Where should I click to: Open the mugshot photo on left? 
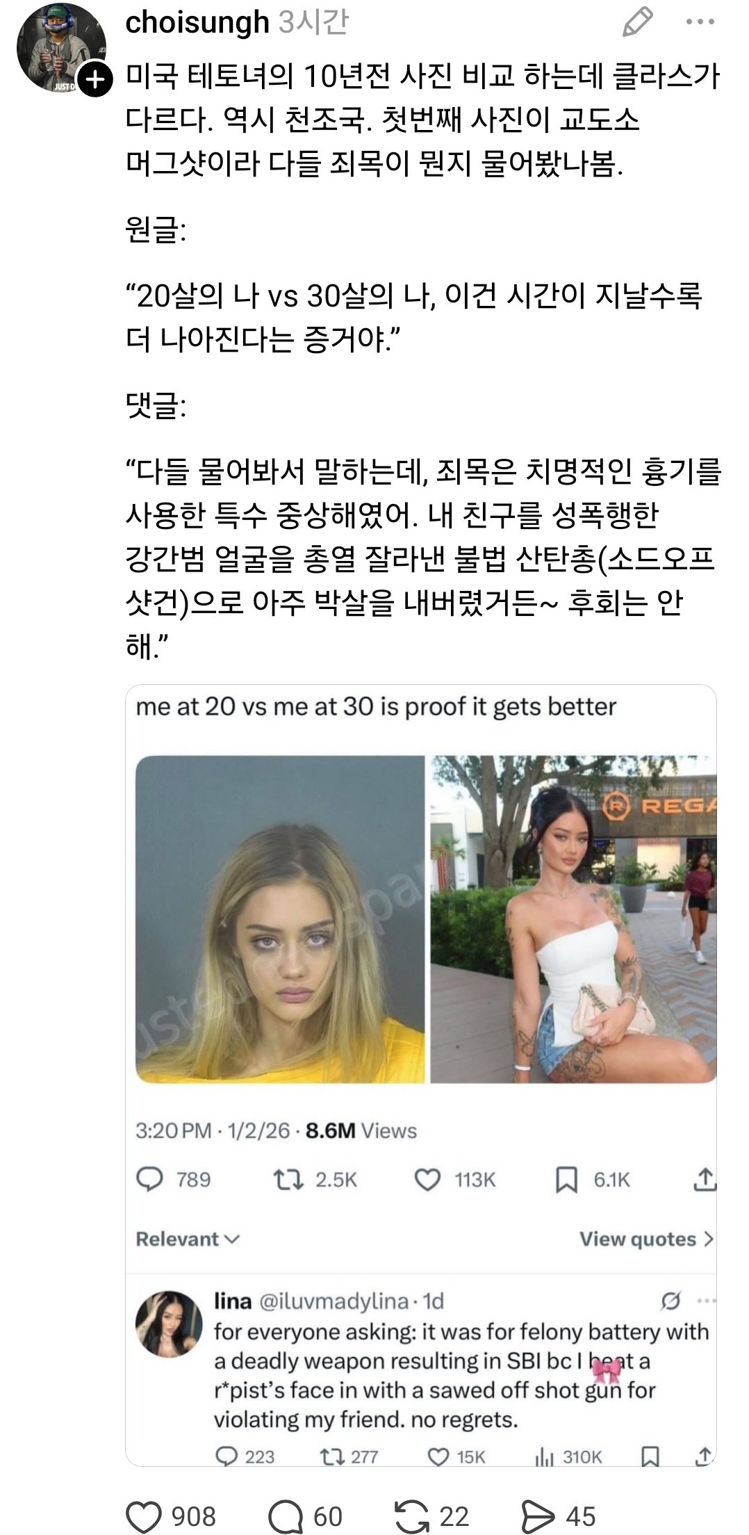coord(279,920)
